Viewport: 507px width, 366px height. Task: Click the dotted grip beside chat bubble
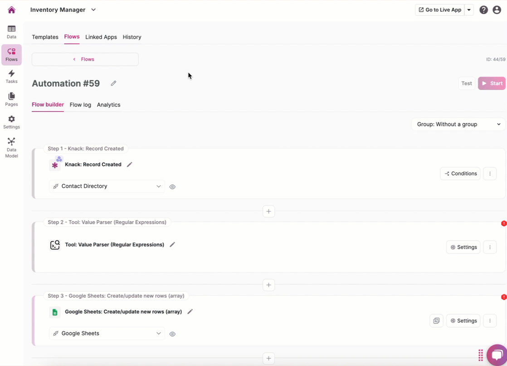[481, 355]
